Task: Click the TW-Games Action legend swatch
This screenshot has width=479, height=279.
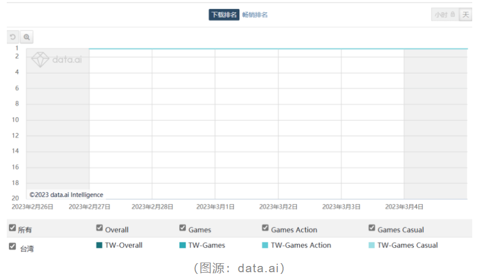Action: click(x=266, y=246)
